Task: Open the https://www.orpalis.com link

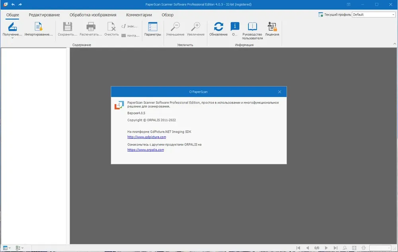Action: (146, 150)
